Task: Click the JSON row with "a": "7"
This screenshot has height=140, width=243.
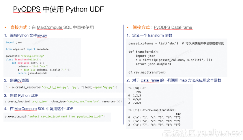Action: click(x=154, y=125)
